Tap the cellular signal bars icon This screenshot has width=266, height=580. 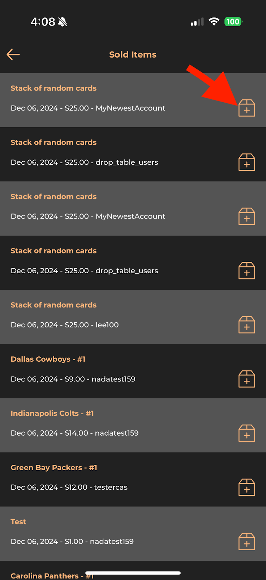[197, 22]
